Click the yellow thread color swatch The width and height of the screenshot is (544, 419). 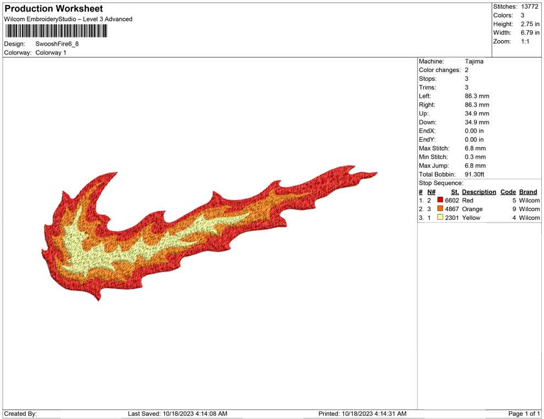[x=440, y=217]
